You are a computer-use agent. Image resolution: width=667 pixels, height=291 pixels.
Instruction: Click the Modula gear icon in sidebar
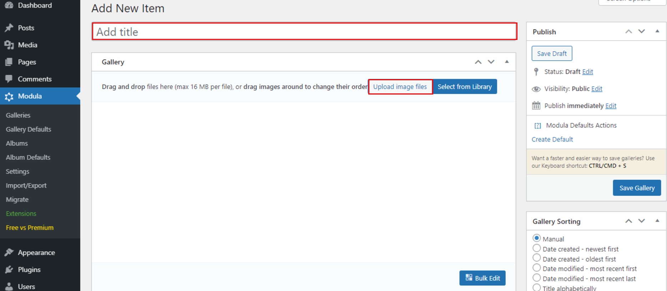(x=9, y=96)
